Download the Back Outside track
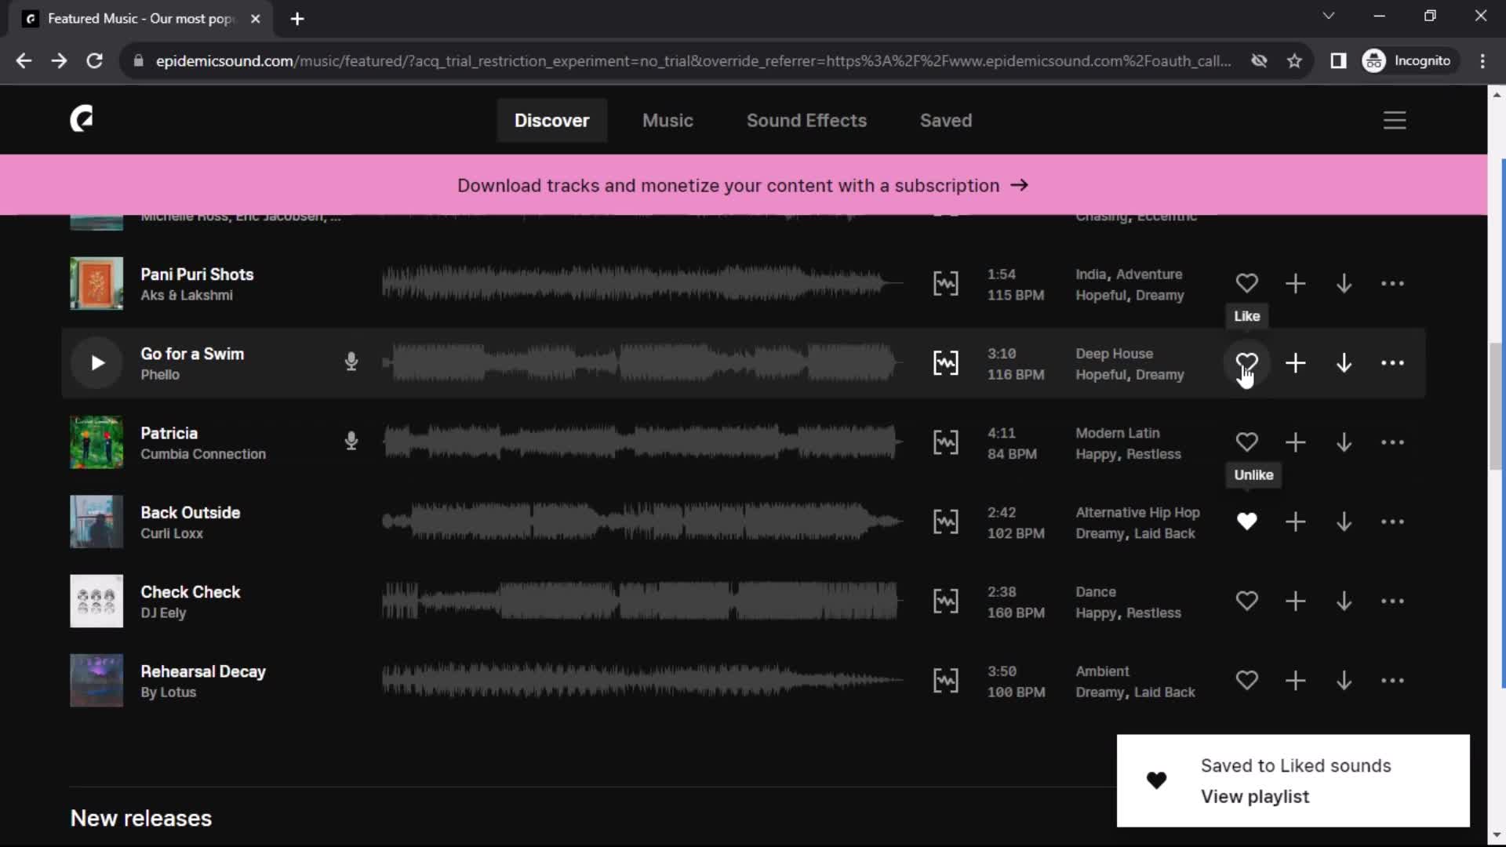The width and height of the screenshot is (1506, 847). tap(1344, 522)
